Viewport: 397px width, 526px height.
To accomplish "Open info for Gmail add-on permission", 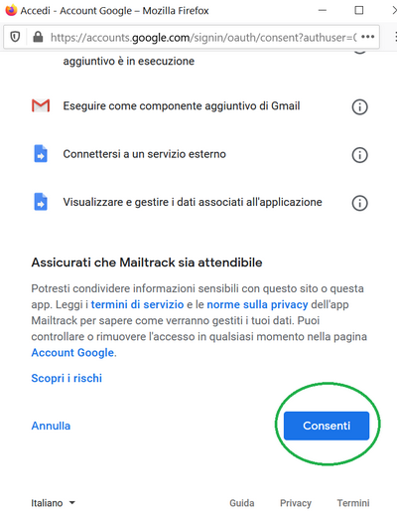I will coord(359,107).
